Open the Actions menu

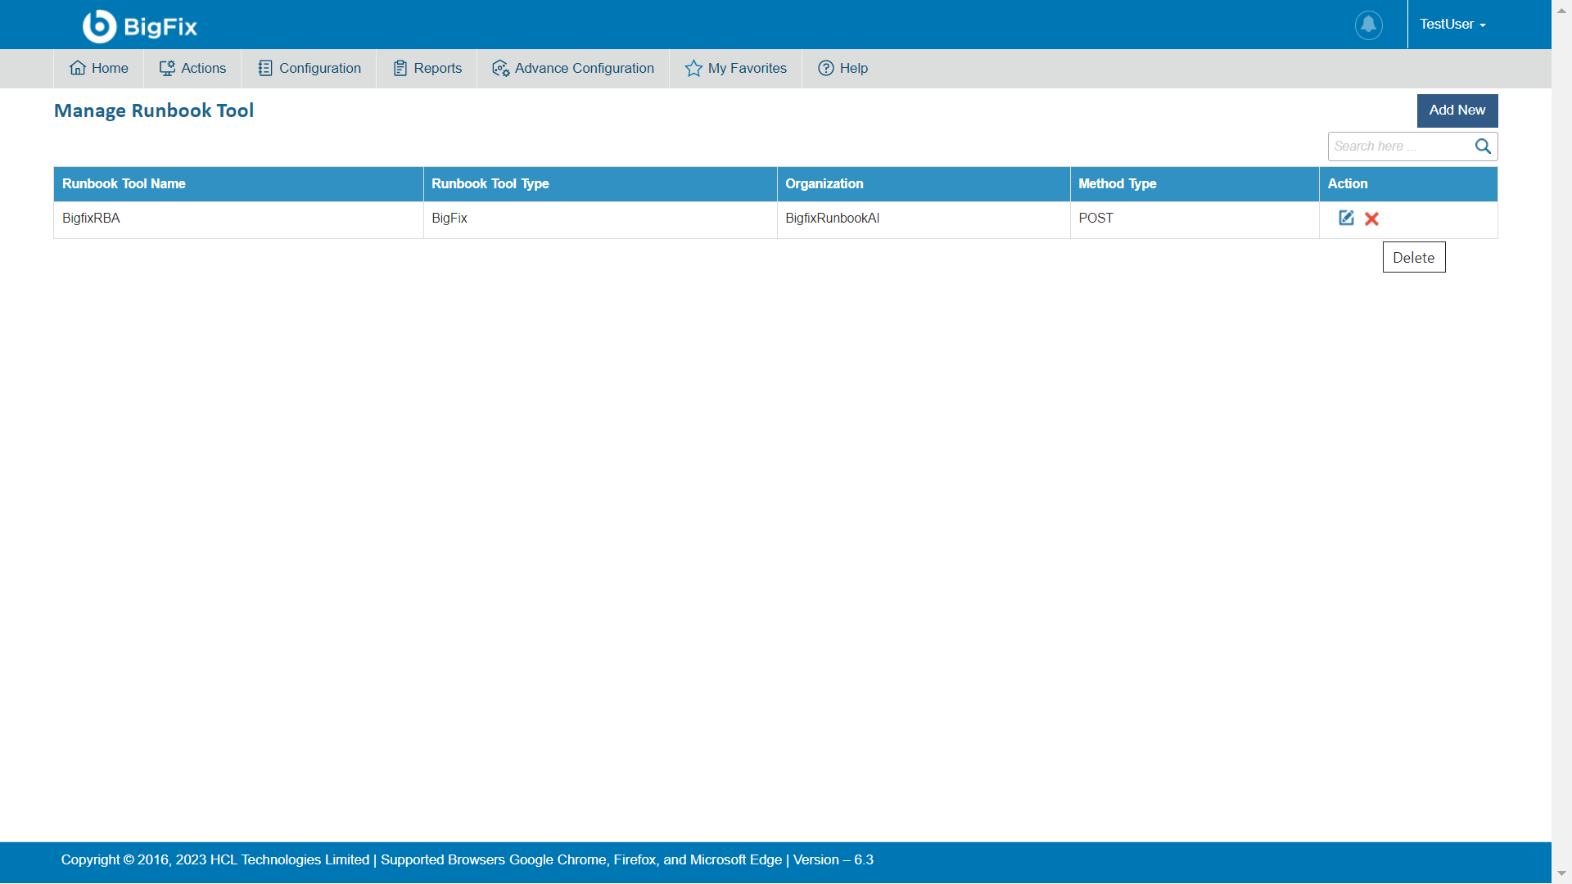click(x=192, y=68)
